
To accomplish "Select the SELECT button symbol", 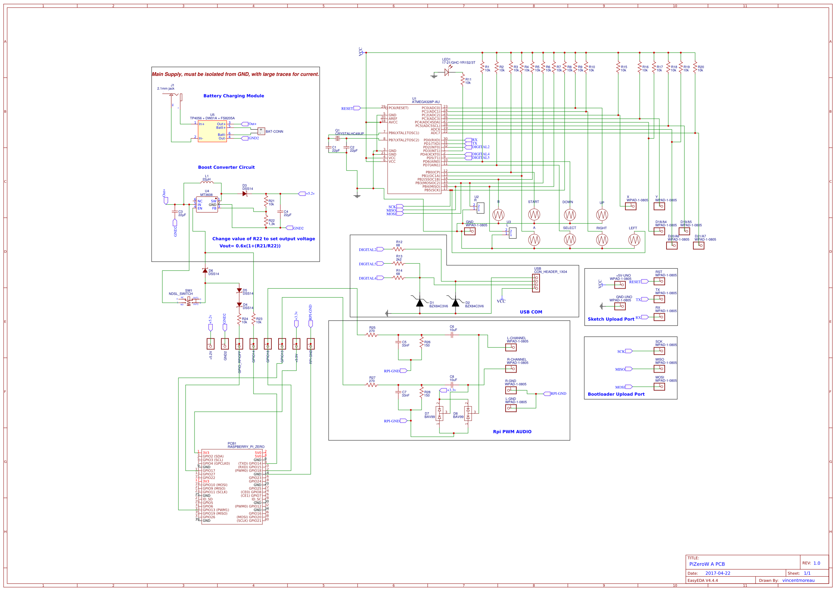I will [570, 239].
